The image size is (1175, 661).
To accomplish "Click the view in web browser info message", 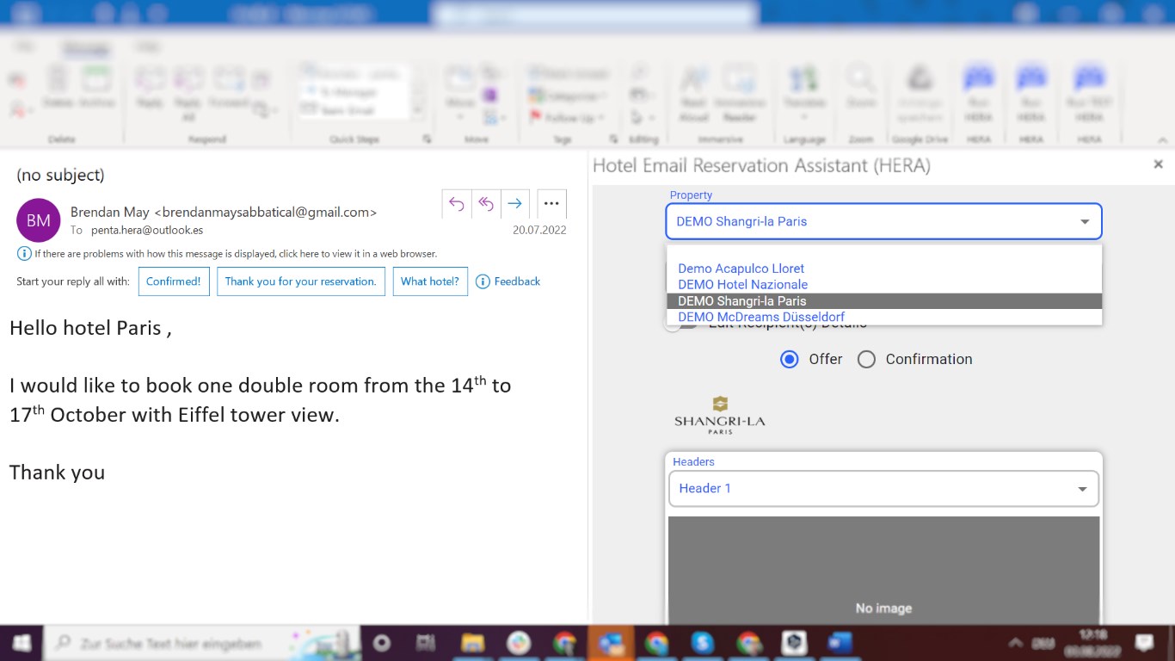I will tap(227, 254).
